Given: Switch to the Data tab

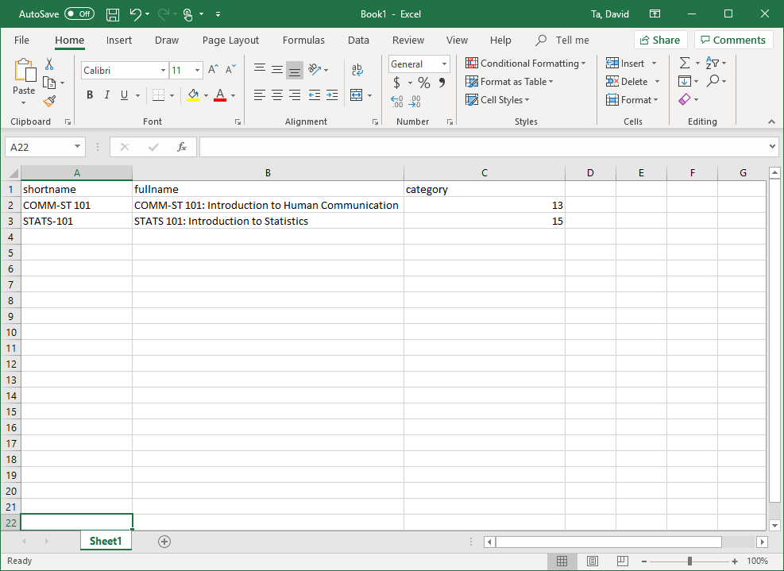Looking at the screenshot, I should (358, 40).
